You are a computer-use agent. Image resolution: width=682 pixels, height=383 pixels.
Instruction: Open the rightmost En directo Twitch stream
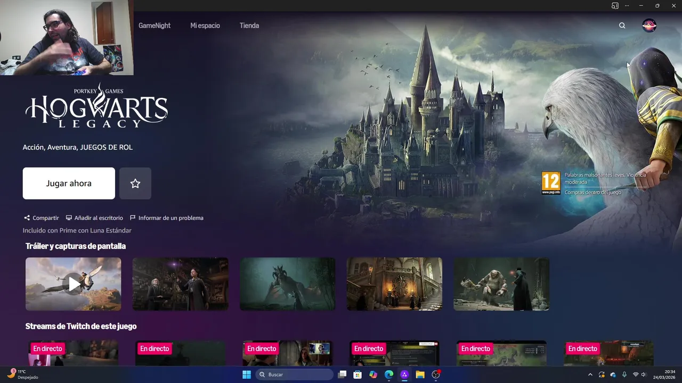coord(608,353)
